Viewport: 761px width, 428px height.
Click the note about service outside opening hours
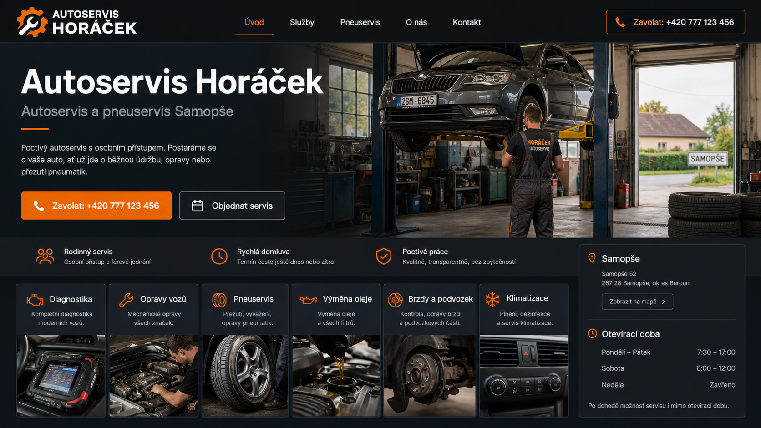pos(658,406)
